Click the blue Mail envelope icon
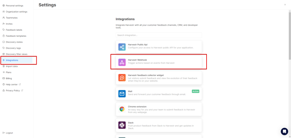 (x=122, y=94)
